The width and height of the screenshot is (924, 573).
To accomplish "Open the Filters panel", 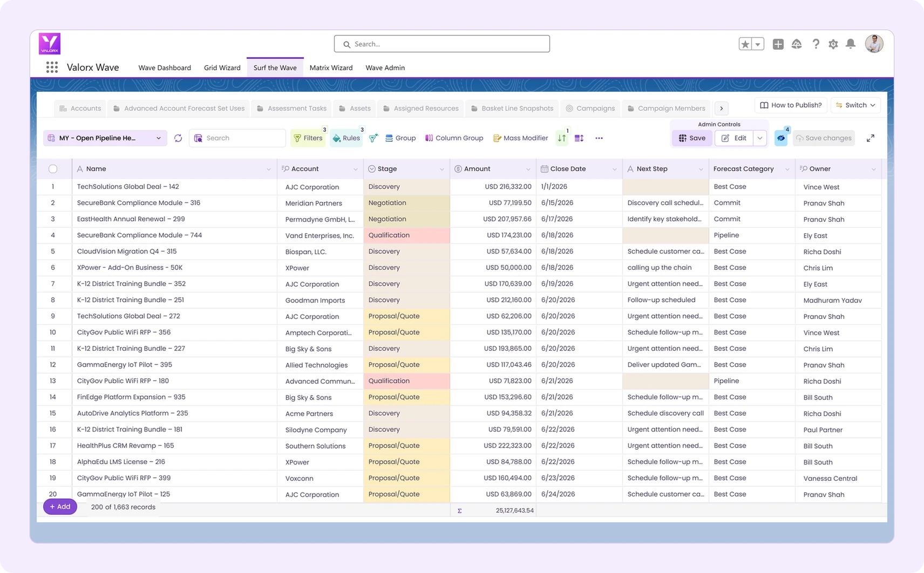I will (x=308, y=138).
